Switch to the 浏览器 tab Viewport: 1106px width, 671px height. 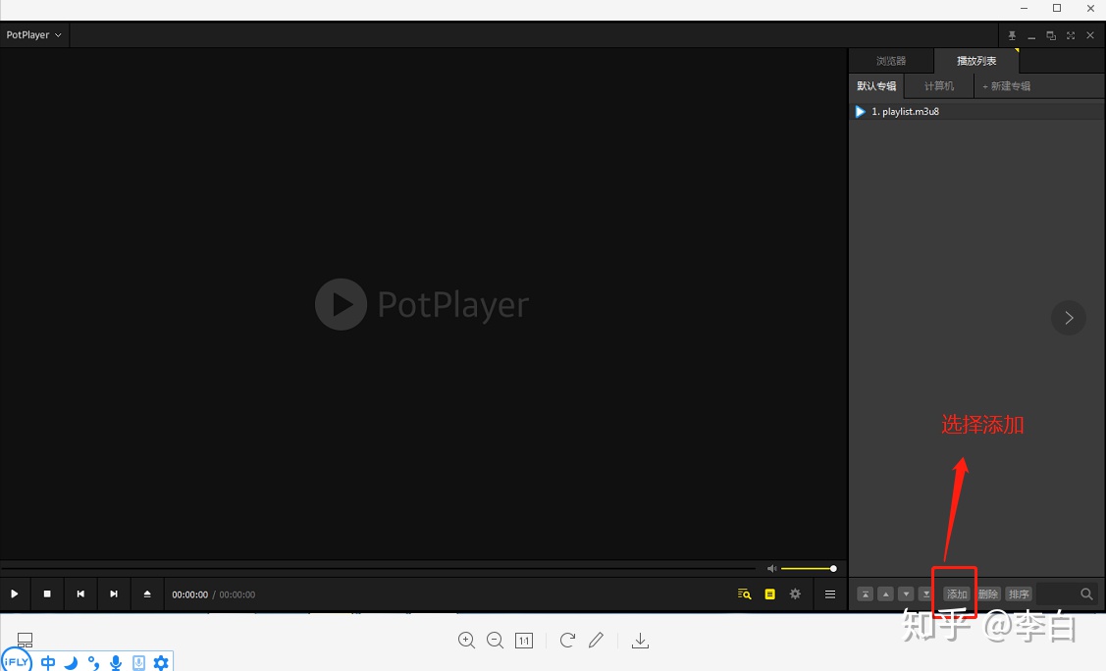[891, 61]
